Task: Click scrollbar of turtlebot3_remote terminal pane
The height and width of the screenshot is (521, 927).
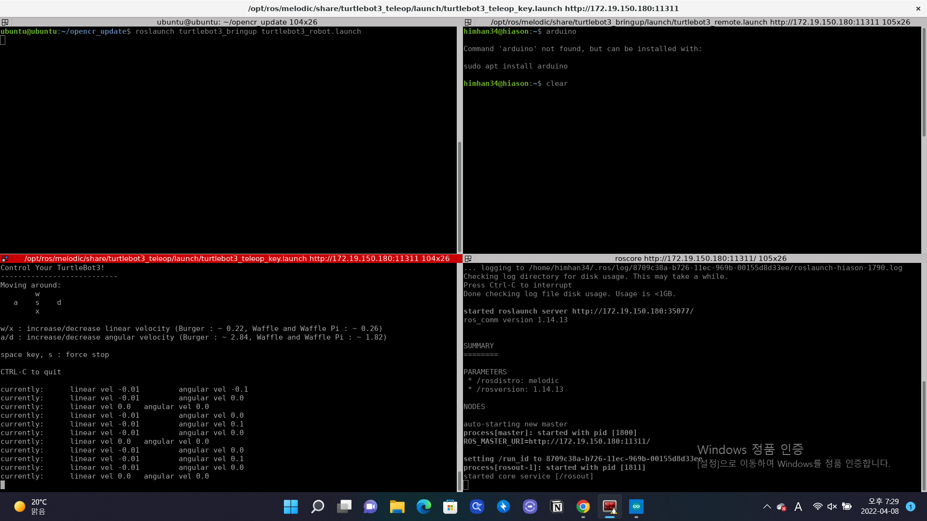Action: coord(924,82)
